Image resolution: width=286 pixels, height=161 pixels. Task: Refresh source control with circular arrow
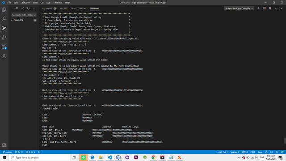pos(28,8)
